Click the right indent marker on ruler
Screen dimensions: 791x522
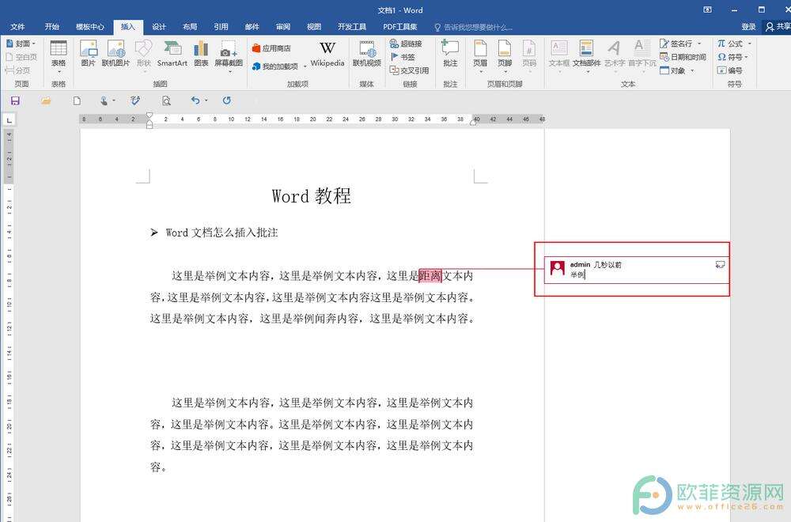(x=474, y=122)
